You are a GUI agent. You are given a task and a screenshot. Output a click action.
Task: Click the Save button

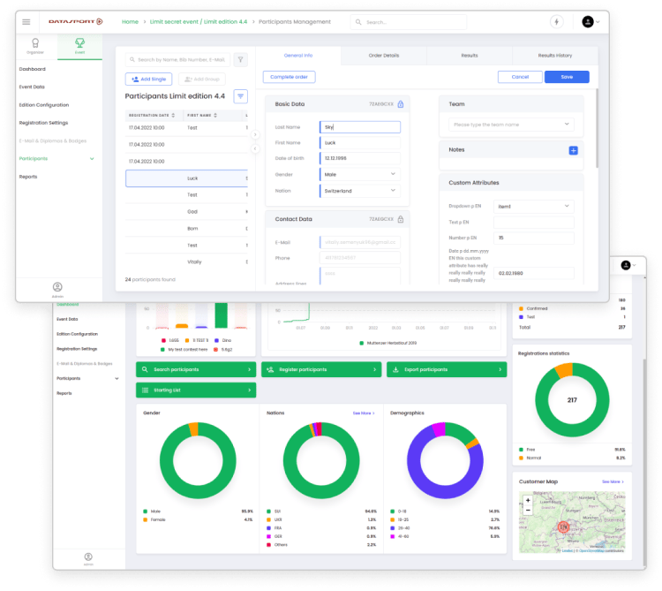567,77
